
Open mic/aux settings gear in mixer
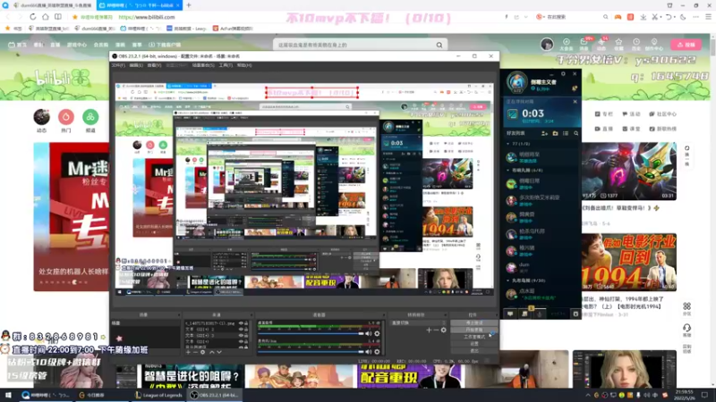point(377,351)
